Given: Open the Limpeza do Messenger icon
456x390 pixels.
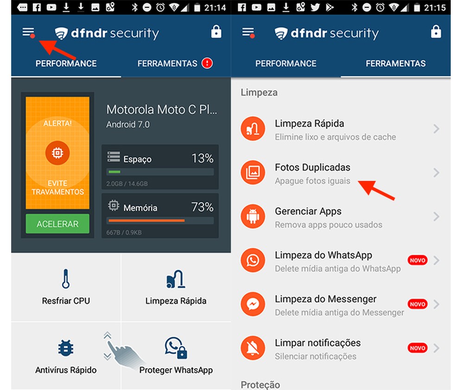Looking at the screenshot, I should [x=253, y=304].
